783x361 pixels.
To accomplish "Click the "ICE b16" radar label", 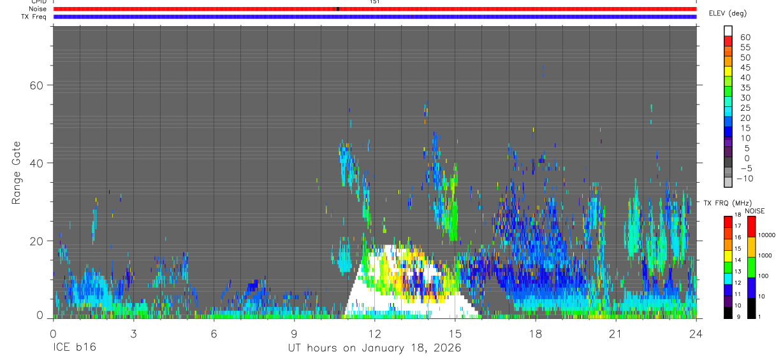I will pyautogui.click(x=73, y=348).
